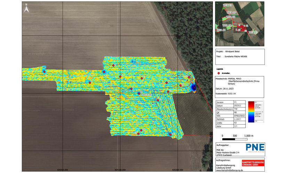Viewport: 287px width, 174px height.
Task: Click the lower value box of color scale
Action: click(x=259, y=121)
